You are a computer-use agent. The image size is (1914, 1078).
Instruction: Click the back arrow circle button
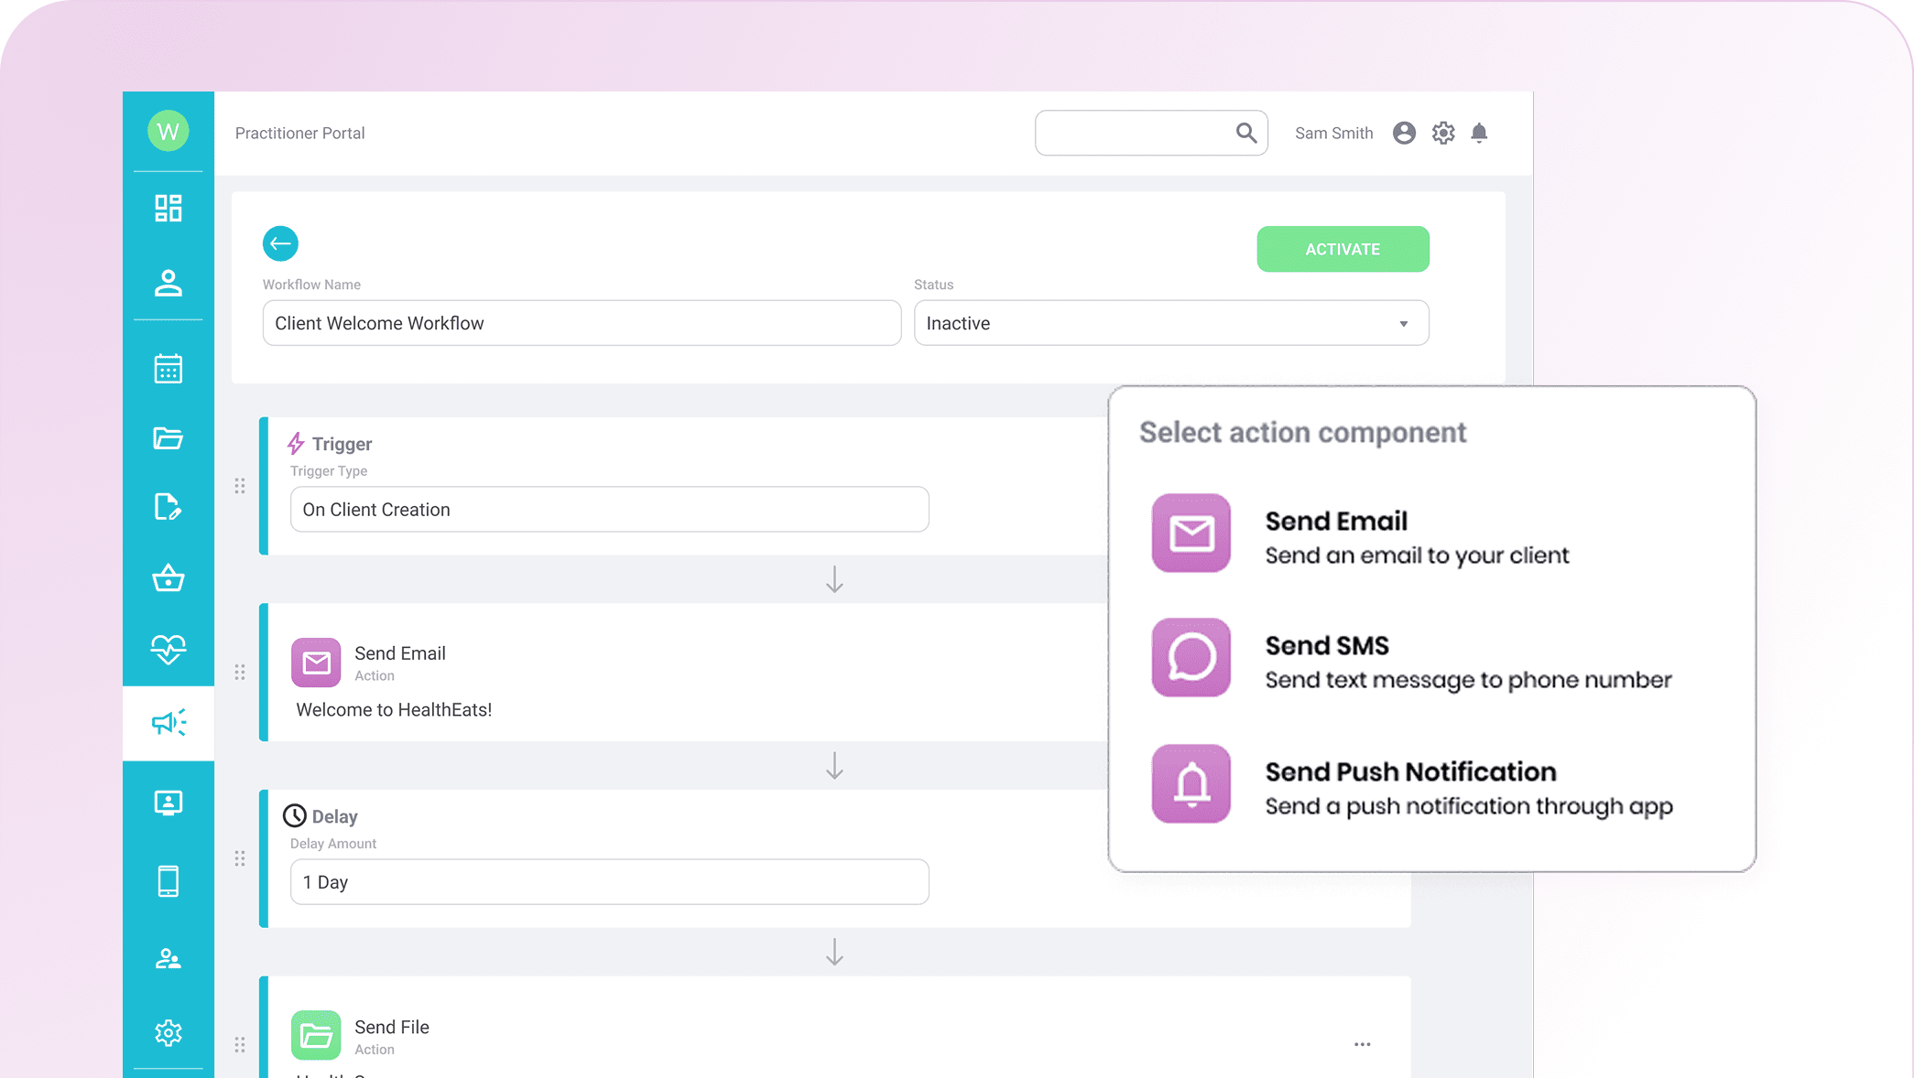[x=280, y=243]
